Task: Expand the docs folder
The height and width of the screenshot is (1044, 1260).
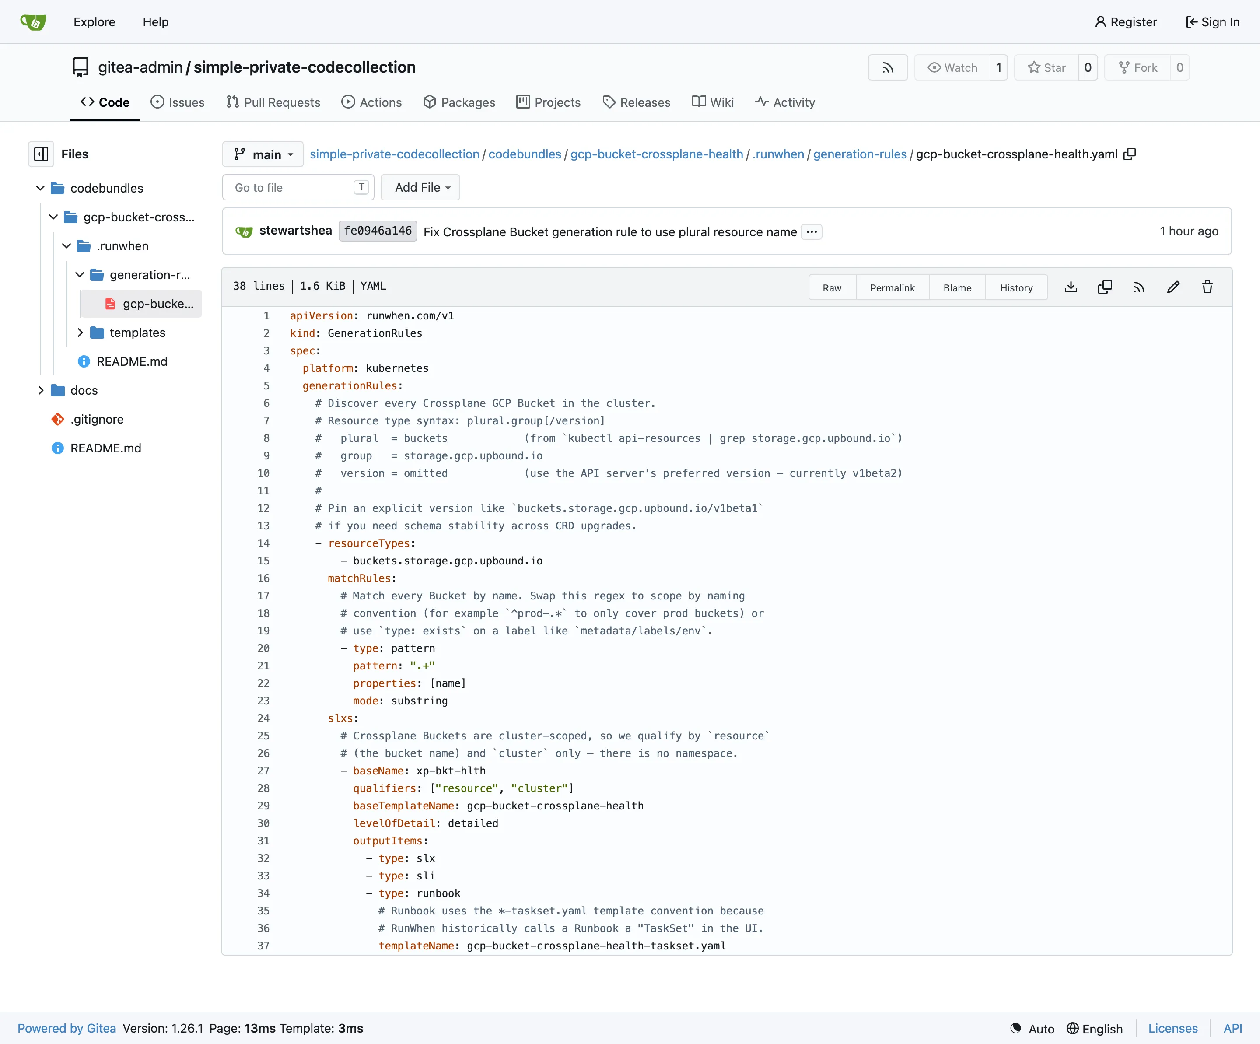Action: coord(40,391)
